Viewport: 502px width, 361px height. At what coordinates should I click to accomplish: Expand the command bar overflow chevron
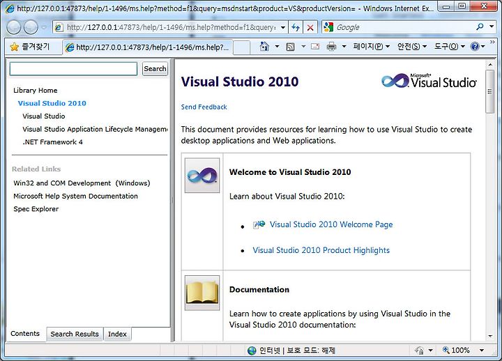[492, 43]
